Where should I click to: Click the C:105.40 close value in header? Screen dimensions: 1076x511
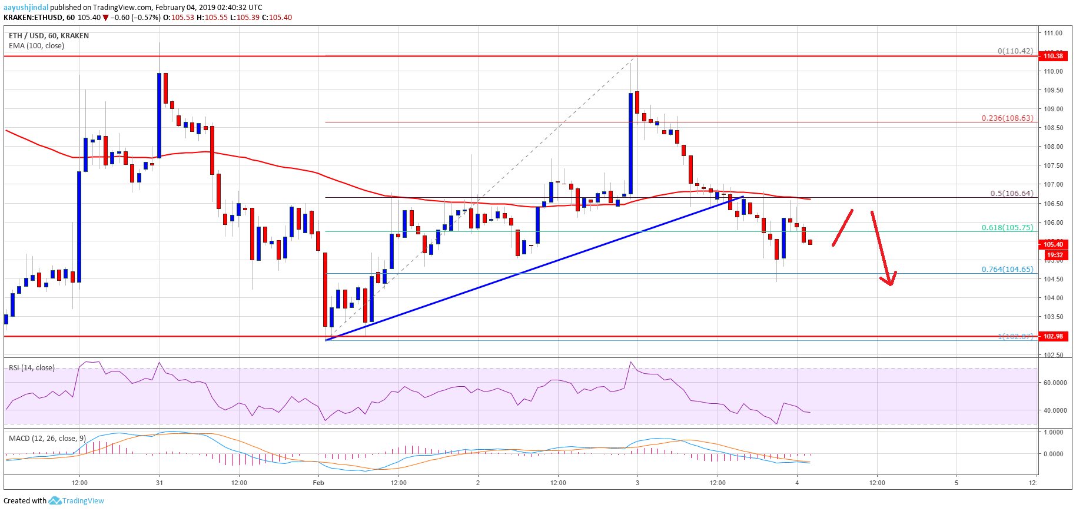click(x=277, y=18)
